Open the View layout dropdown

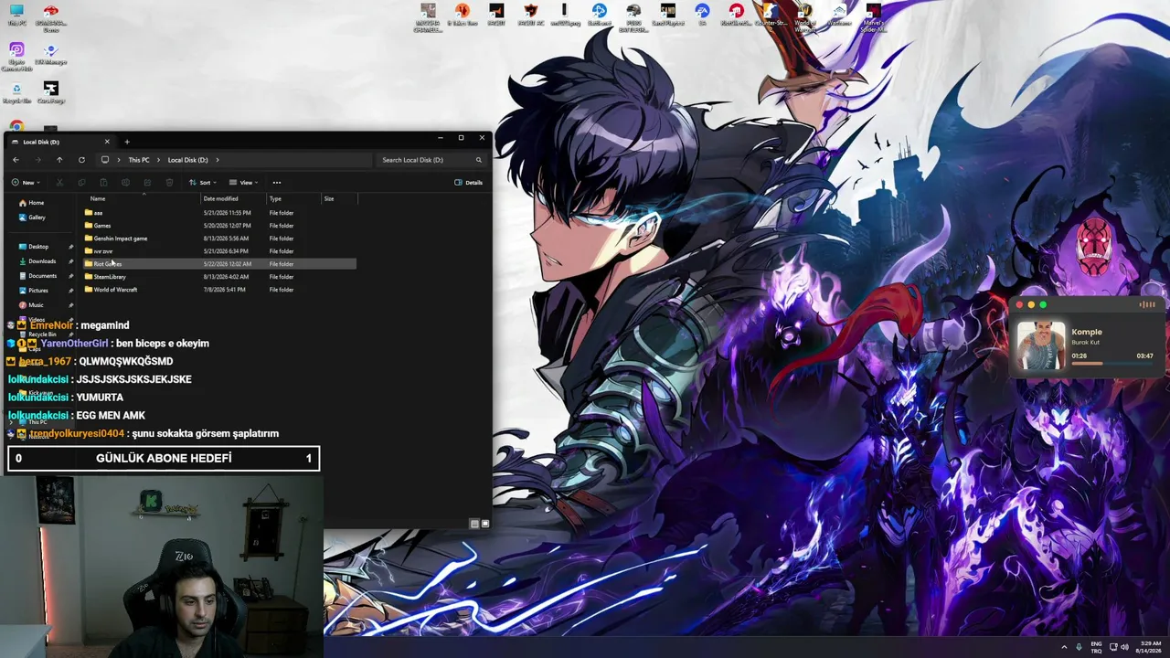pyautogui.click(x=244, y=183)
